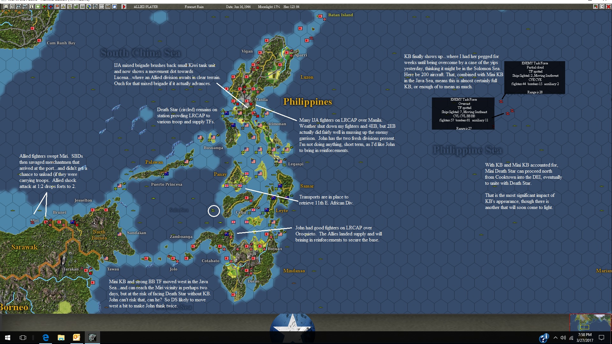Click the Busuanga base label

tap(213, 148)
